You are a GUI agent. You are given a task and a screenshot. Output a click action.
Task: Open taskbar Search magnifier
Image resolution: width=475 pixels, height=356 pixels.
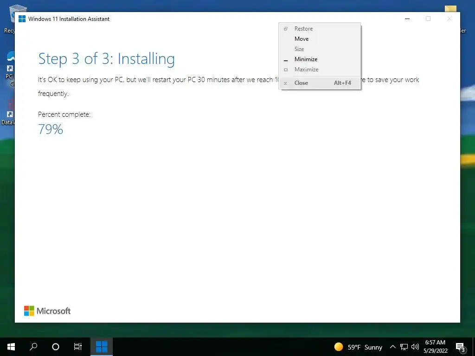coord(33,347)
